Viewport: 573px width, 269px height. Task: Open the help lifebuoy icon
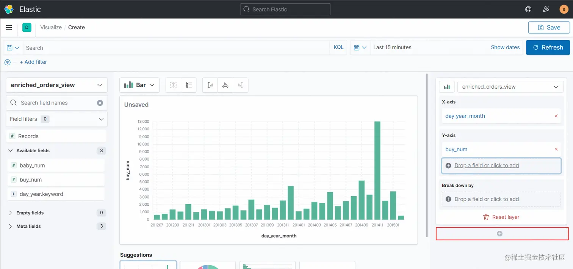point(528,9)
